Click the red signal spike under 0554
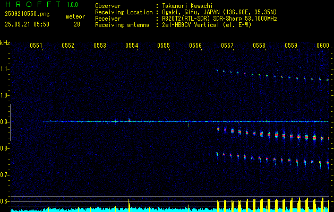Screen dimensions: 334x212 click(129, 119)
